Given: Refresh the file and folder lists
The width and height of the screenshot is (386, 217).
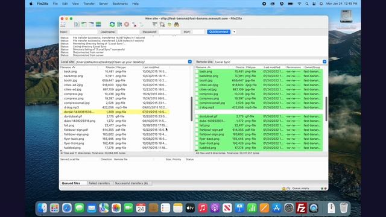Looking at the screenshot, I should (x=112, y=24).
